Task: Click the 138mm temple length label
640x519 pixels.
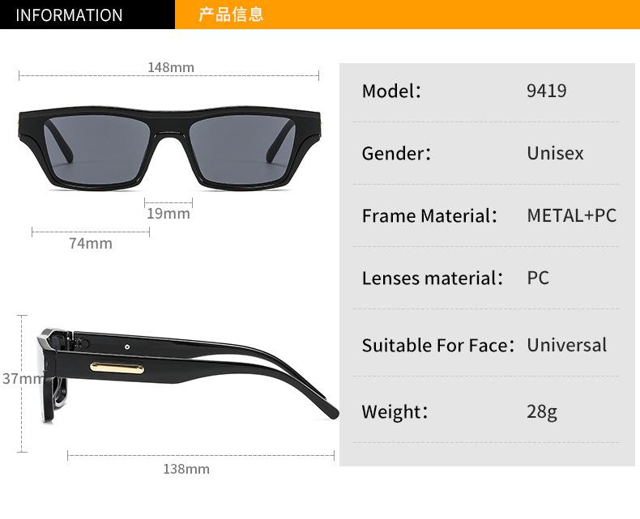Action: coord(186,469)
